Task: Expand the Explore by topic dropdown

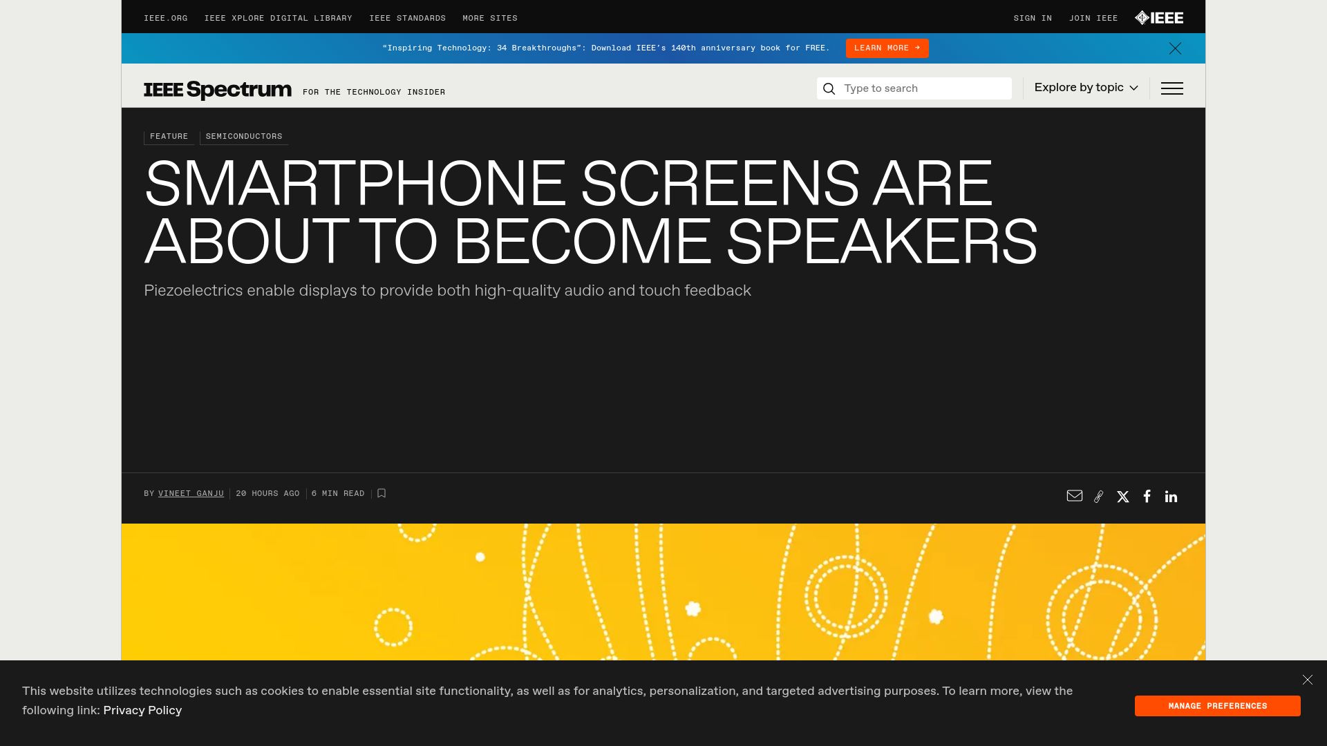Action: 1086,88
